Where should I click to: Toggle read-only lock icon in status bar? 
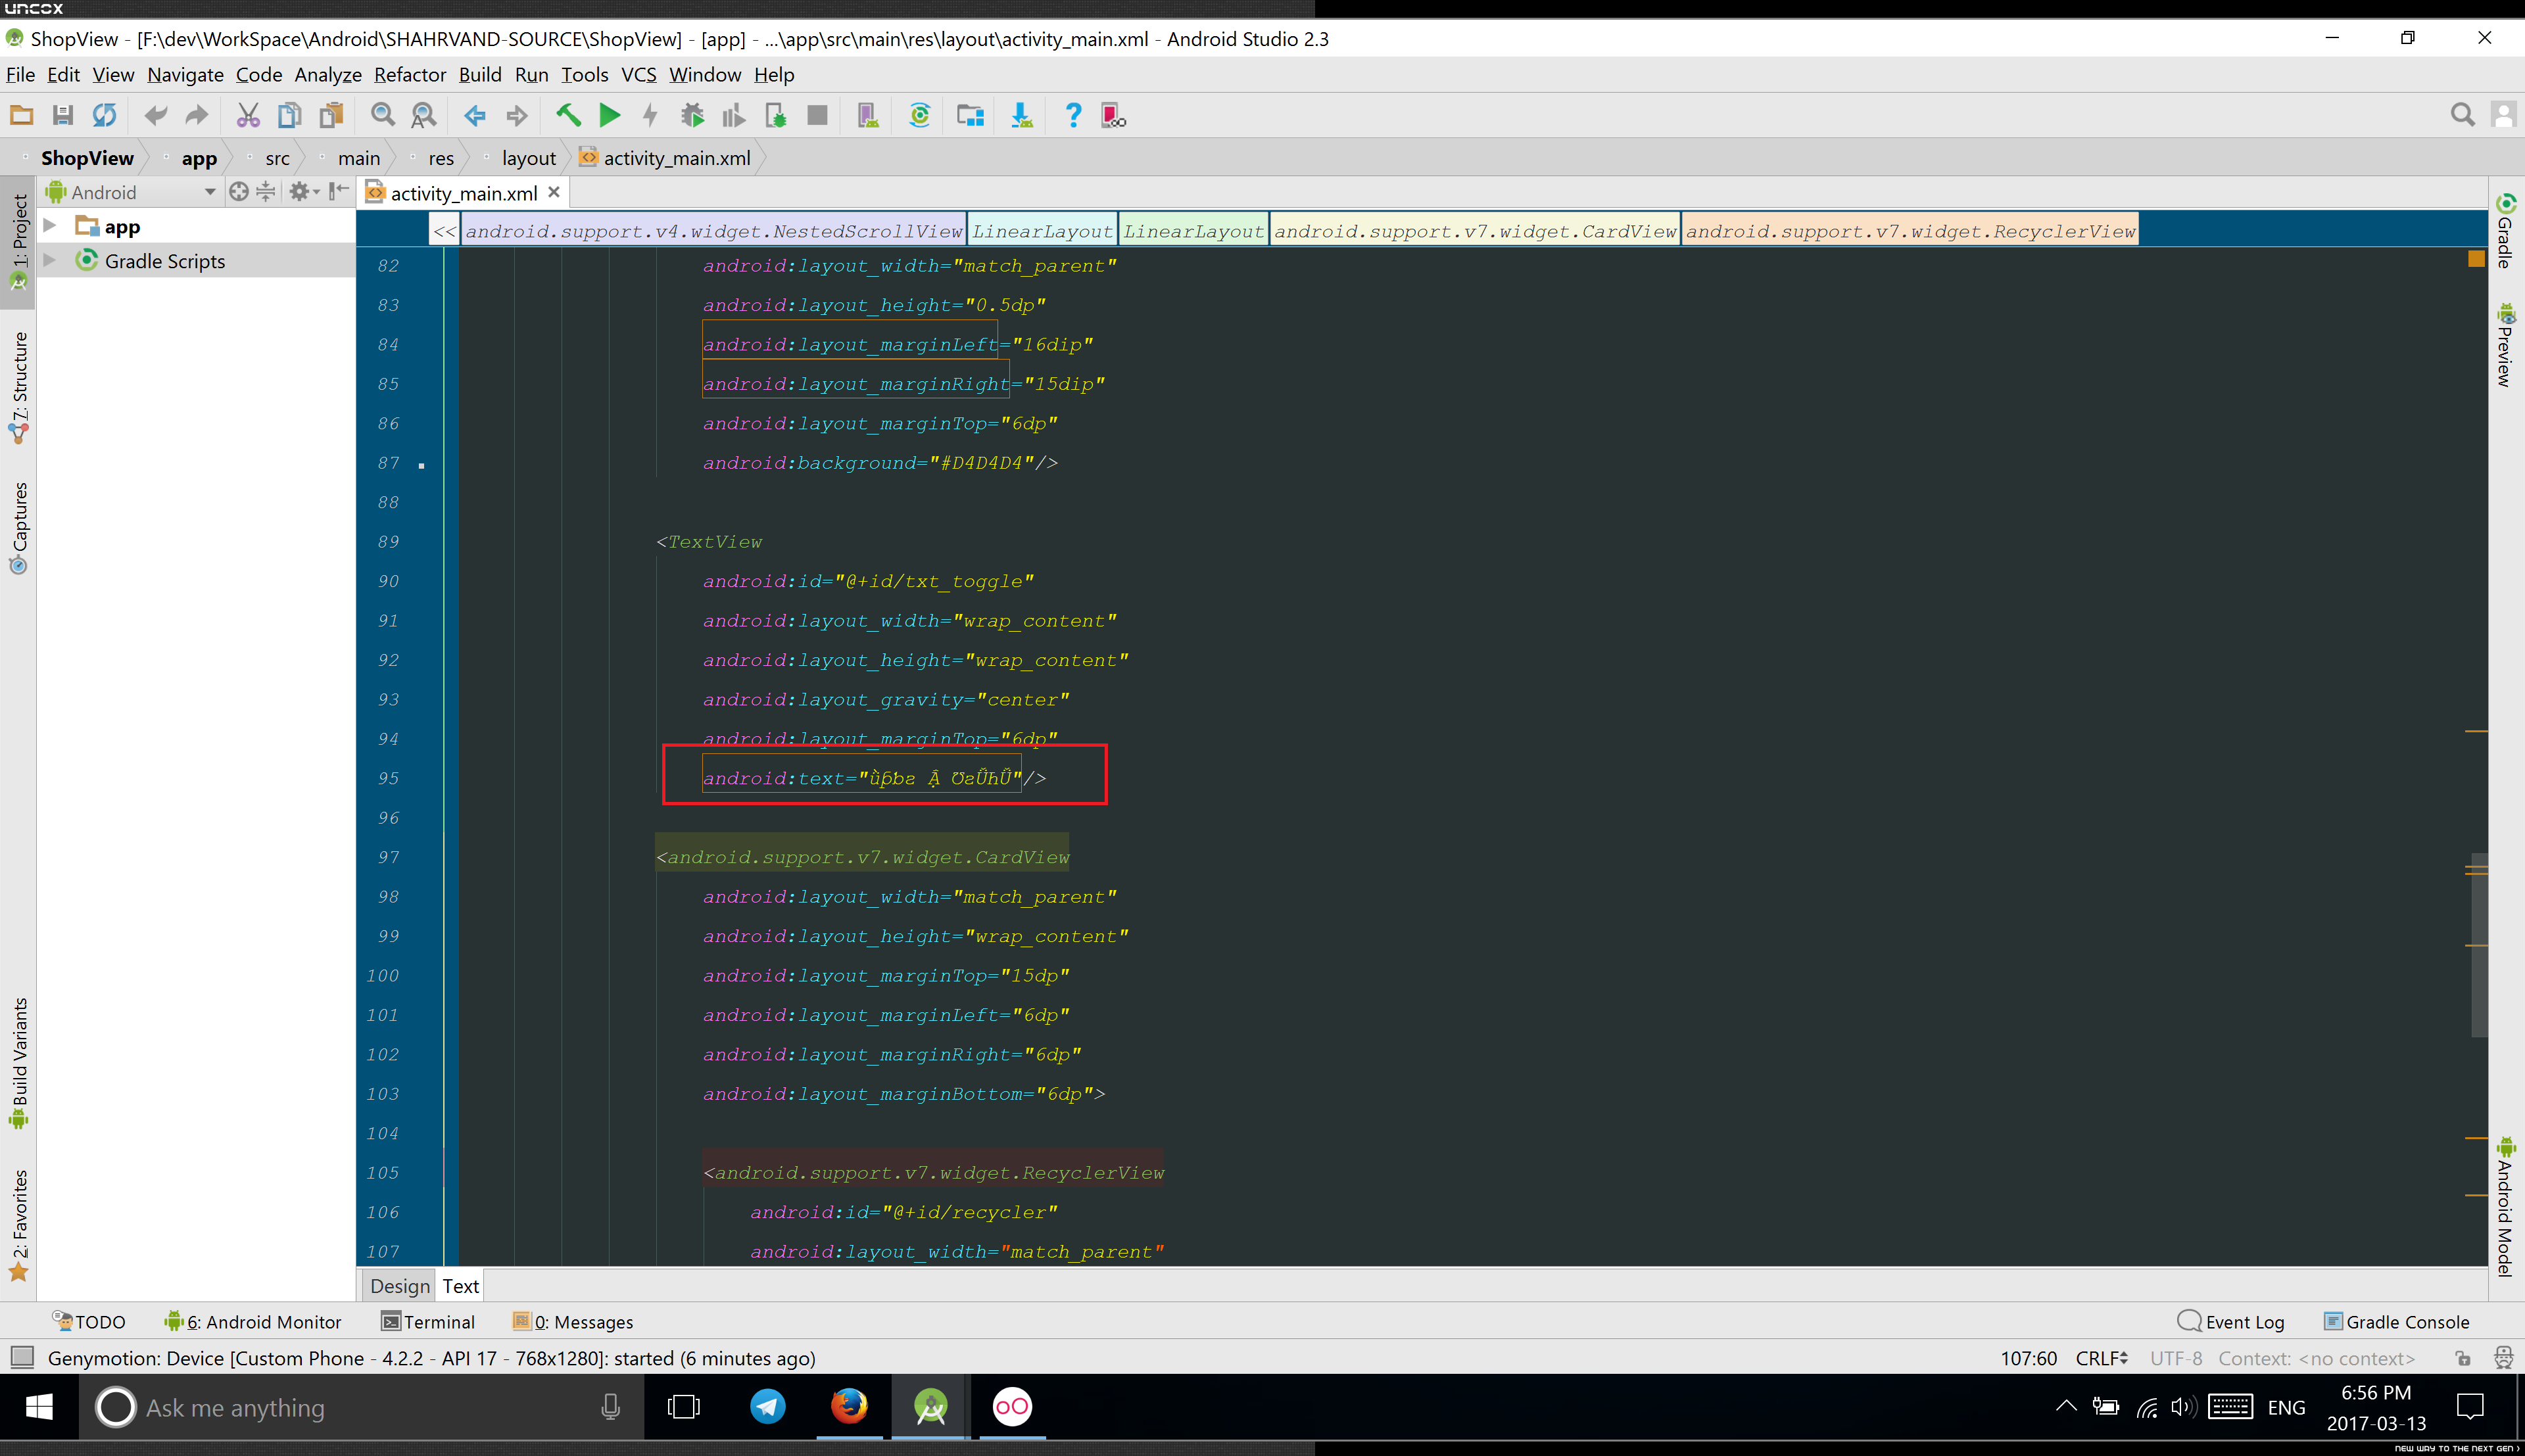pos(2463,1358)
